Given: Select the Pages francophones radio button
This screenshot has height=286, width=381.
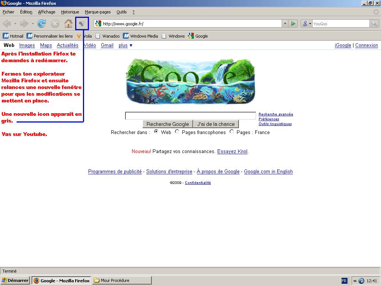Looking at the screenshot, I should 177,131.
